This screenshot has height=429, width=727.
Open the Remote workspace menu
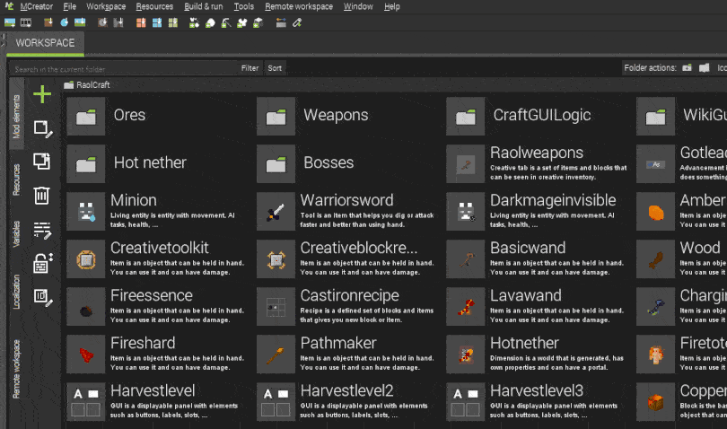(x=299, y=6)
